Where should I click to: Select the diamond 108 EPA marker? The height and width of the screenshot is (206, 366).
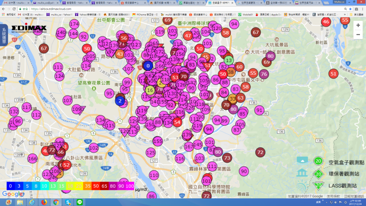55,171
